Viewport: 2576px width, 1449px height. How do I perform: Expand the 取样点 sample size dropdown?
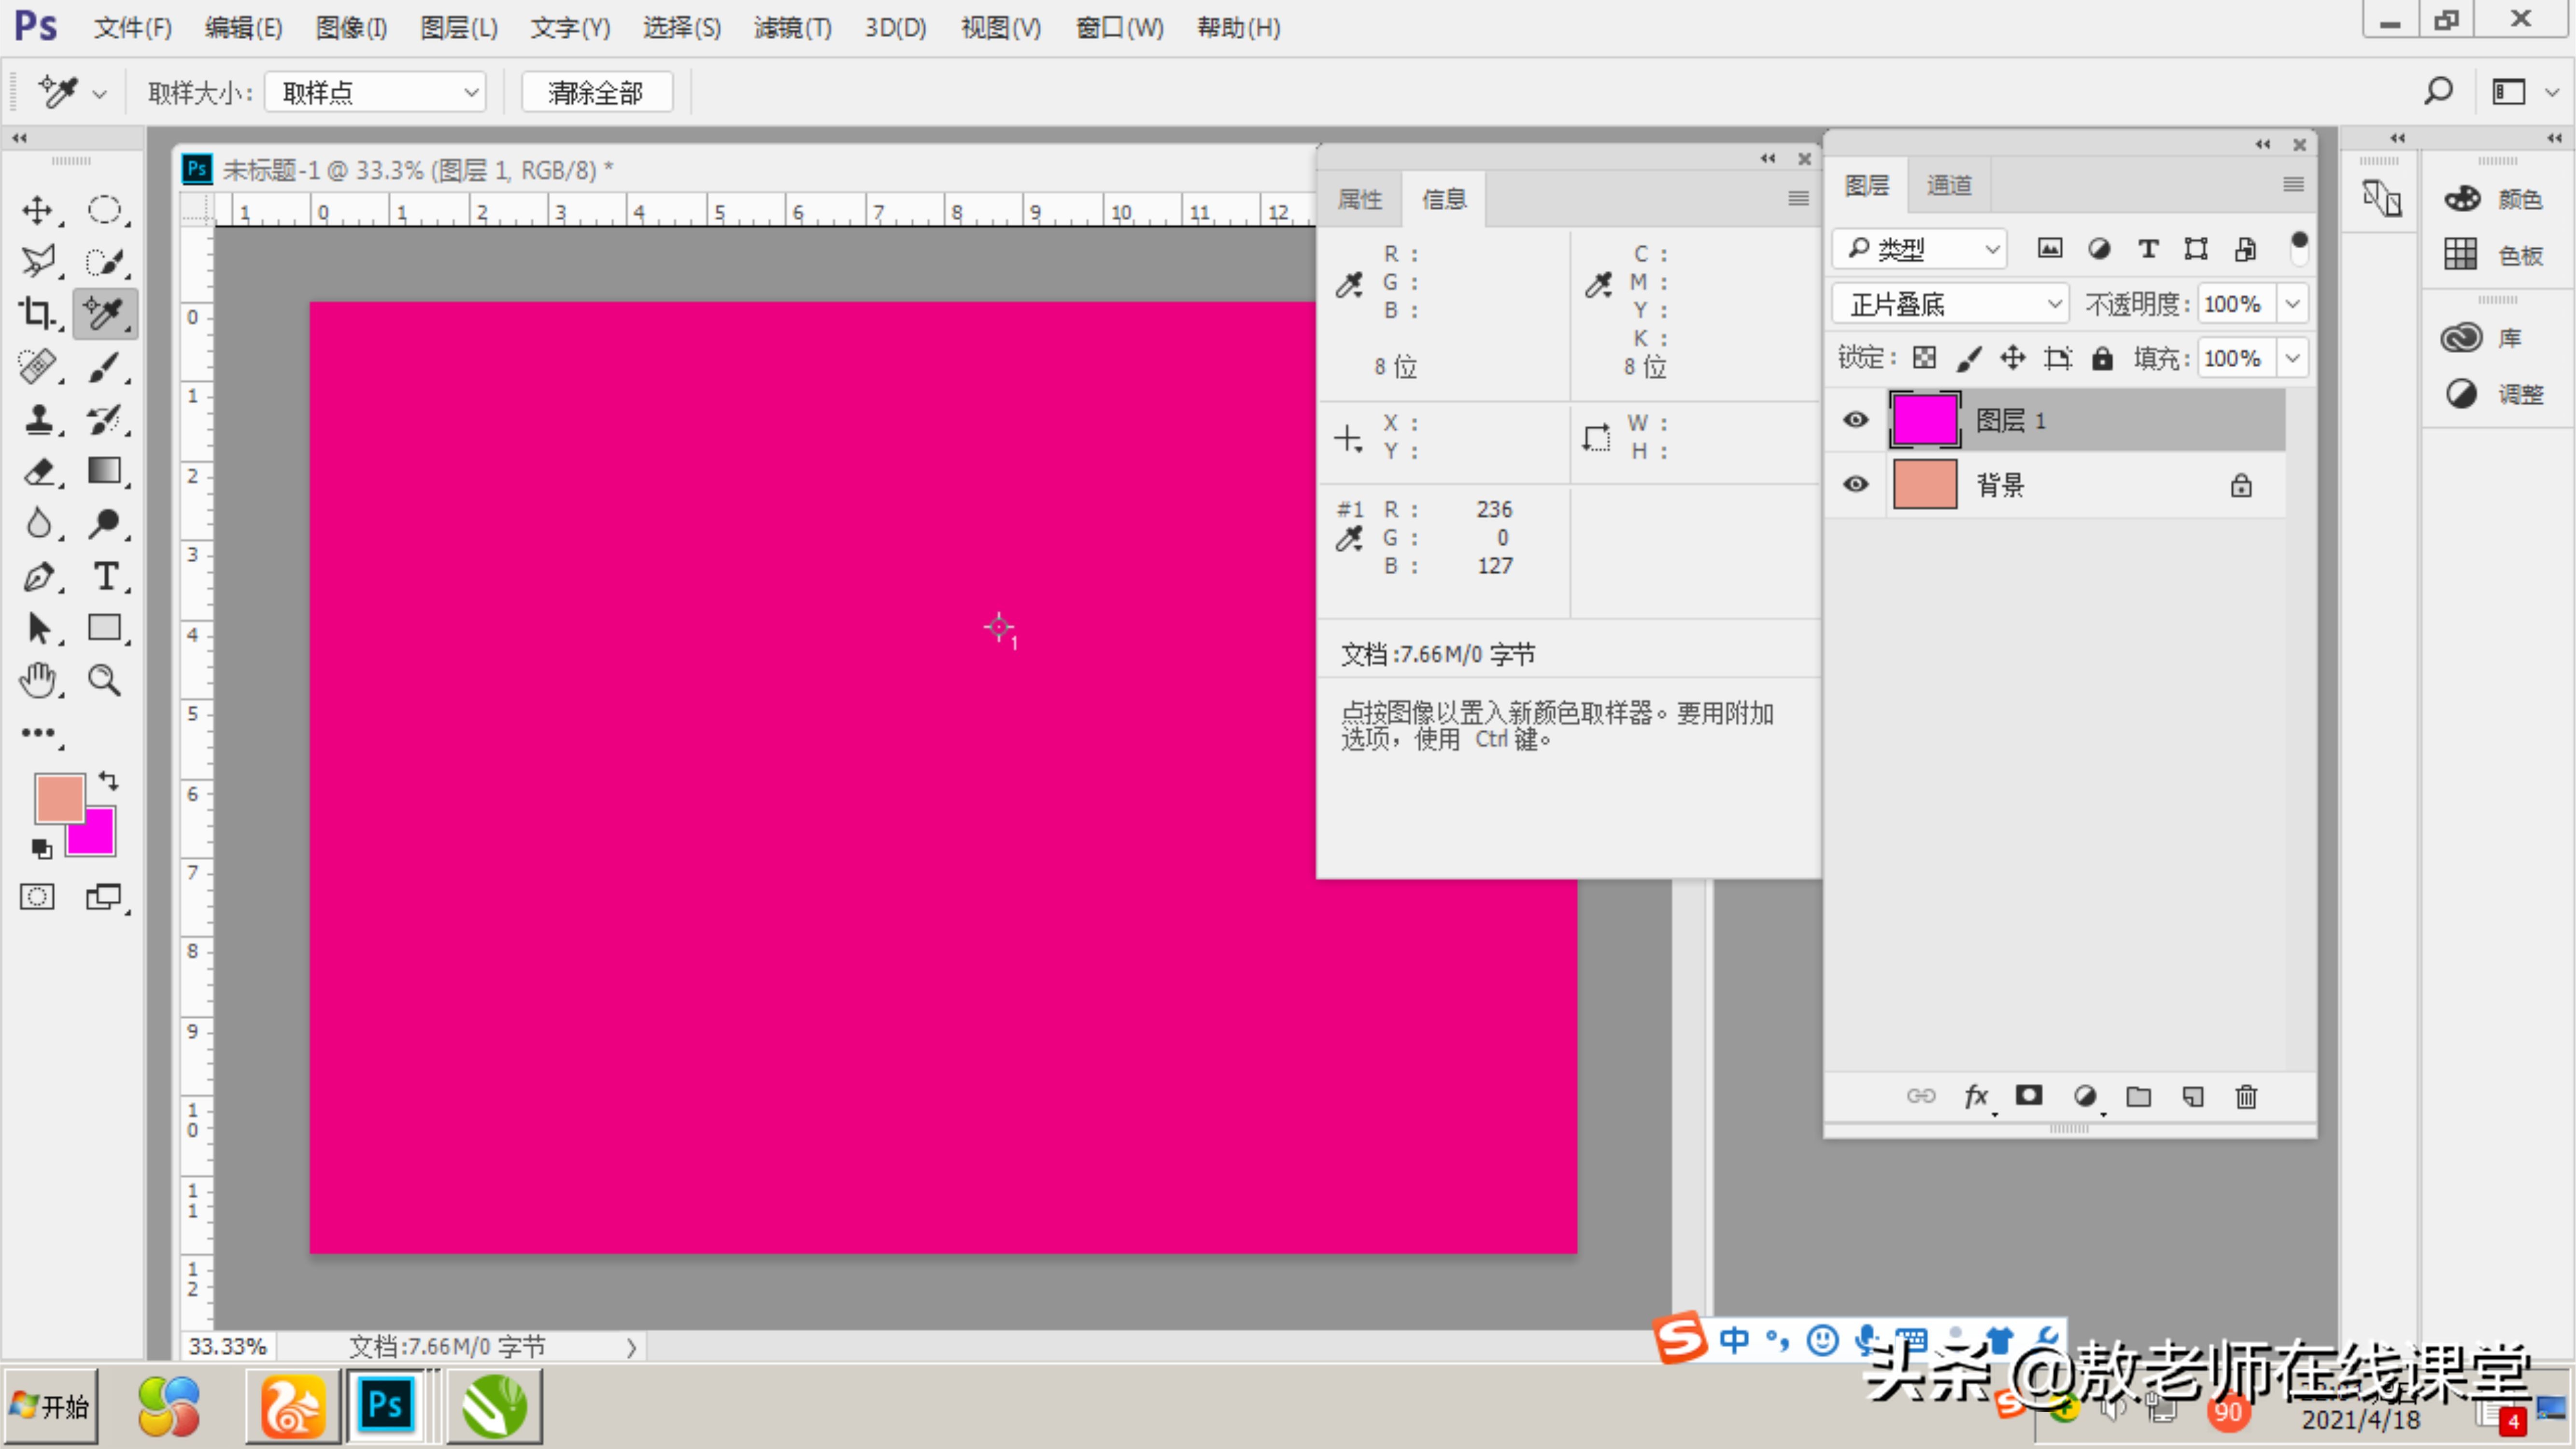(376, 93)
